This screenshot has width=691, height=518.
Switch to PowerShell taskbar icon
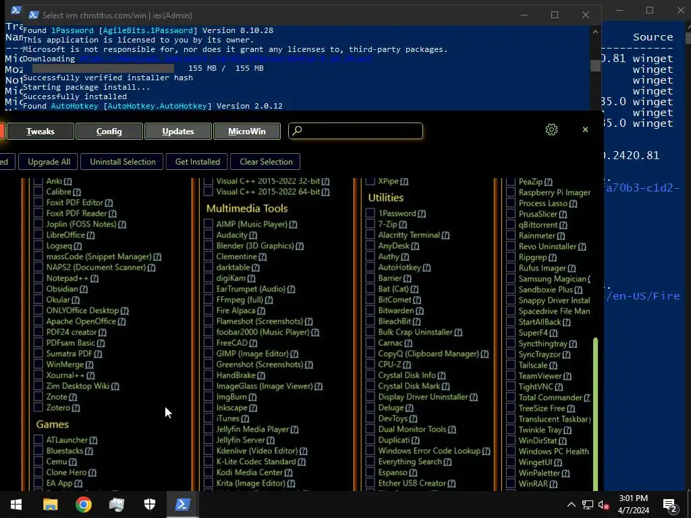point(182,505)
